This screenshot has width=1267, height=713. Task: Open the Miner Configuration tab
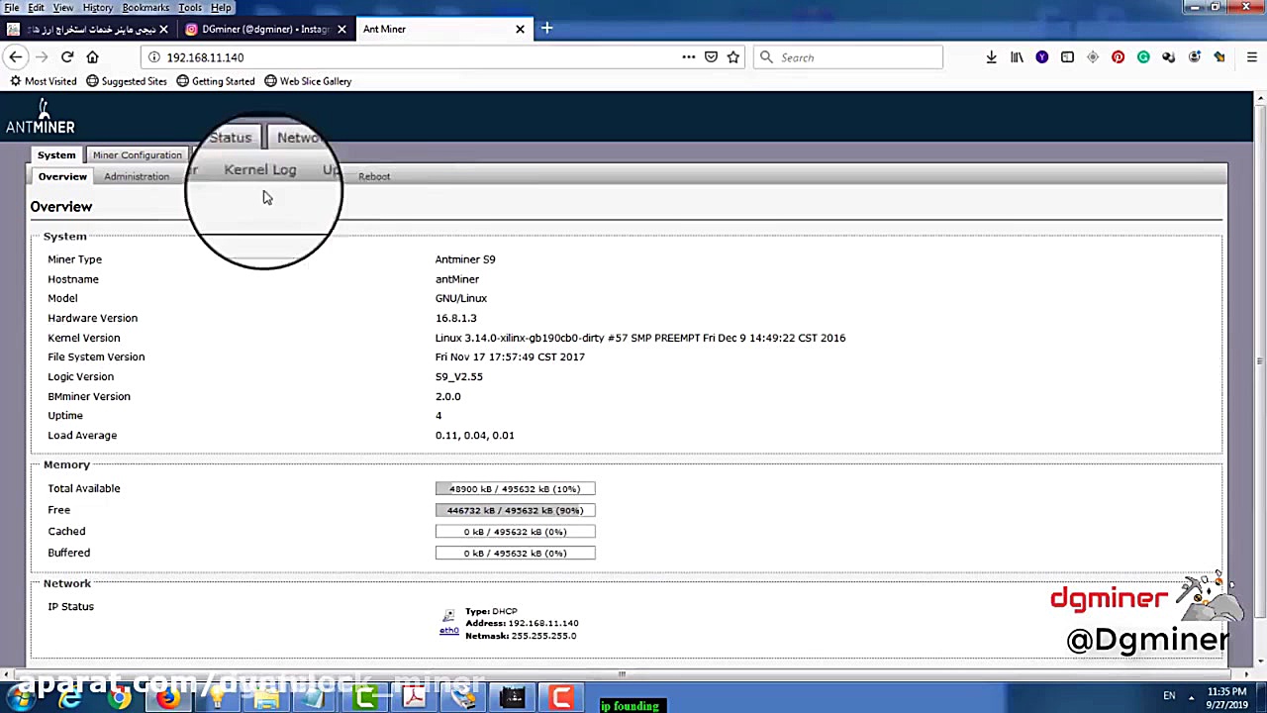coord(138,154)
